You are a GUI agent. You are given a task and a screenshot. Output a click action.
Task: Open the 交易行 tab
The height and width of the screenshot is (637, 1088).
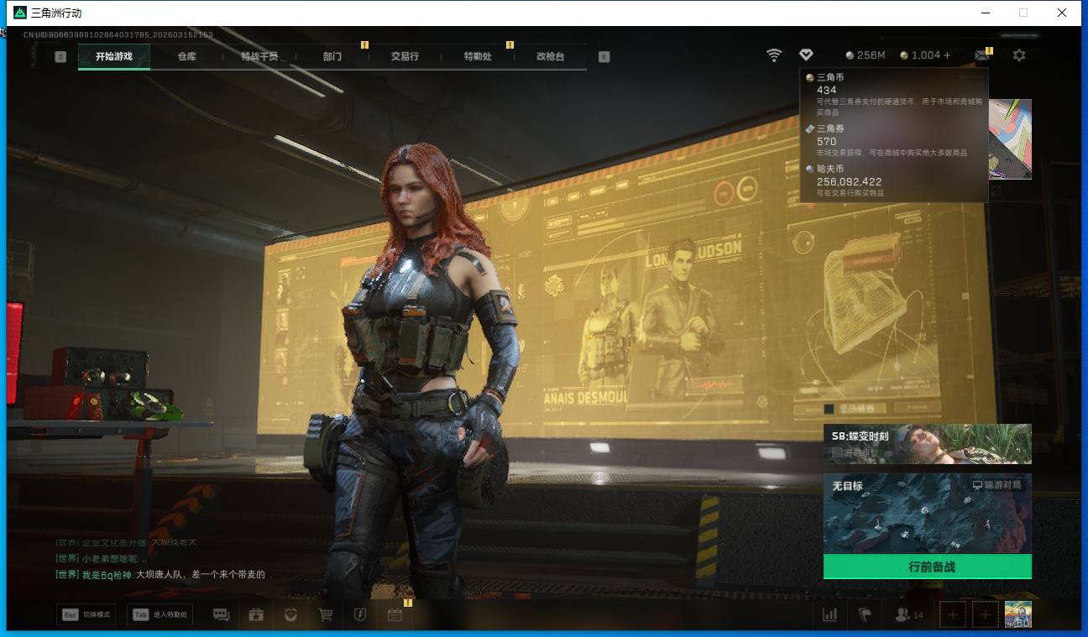(405, 56)
